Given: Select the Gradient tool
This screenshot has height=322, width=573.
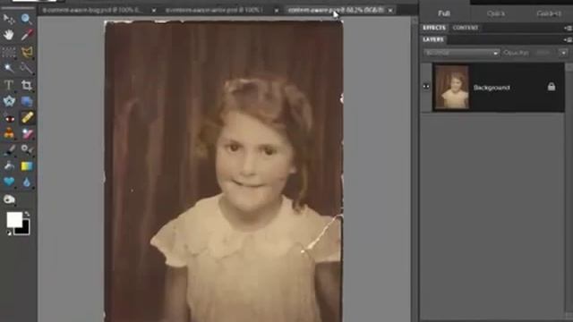Looking at the screenshot, I should click(x=27, y=166).
